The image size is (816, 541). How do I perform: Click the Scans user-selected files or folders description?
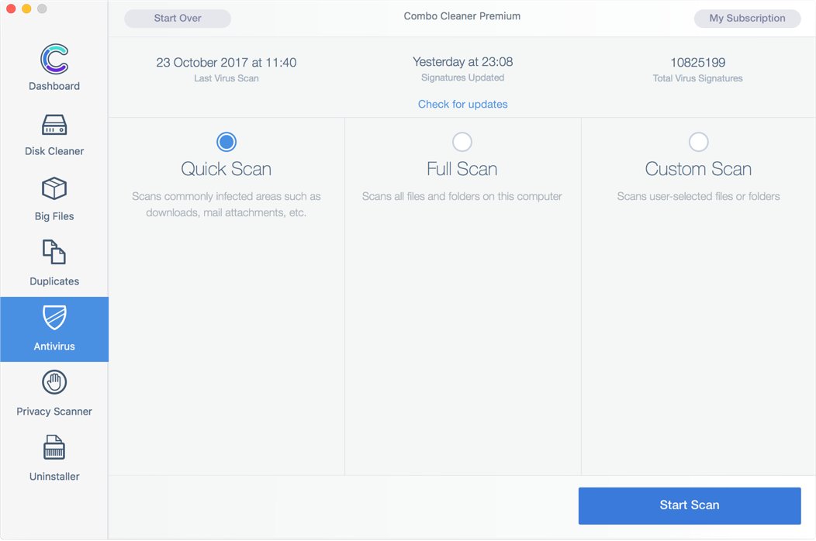(x=698, y=197)
